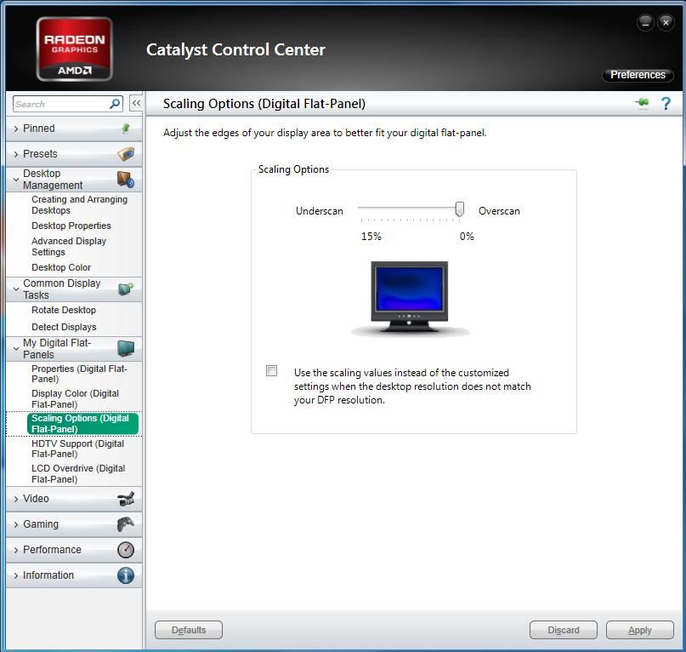686x652 pixels.
Task: Open Advanced Display Settings
Action: pos(69,246)
